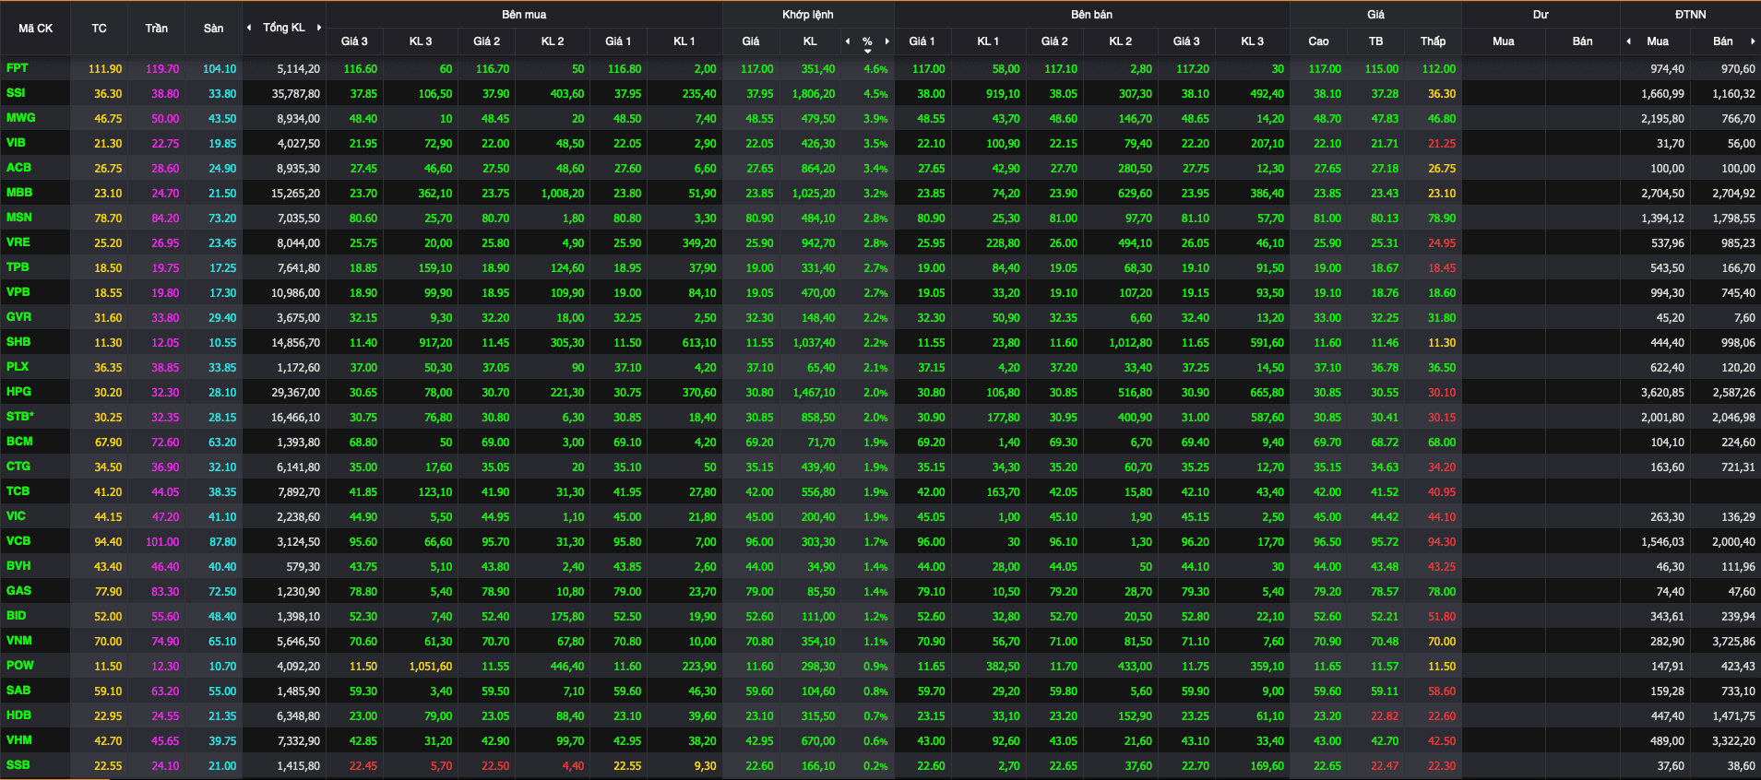Click the Thấp price column header

tap(1433, 41)
